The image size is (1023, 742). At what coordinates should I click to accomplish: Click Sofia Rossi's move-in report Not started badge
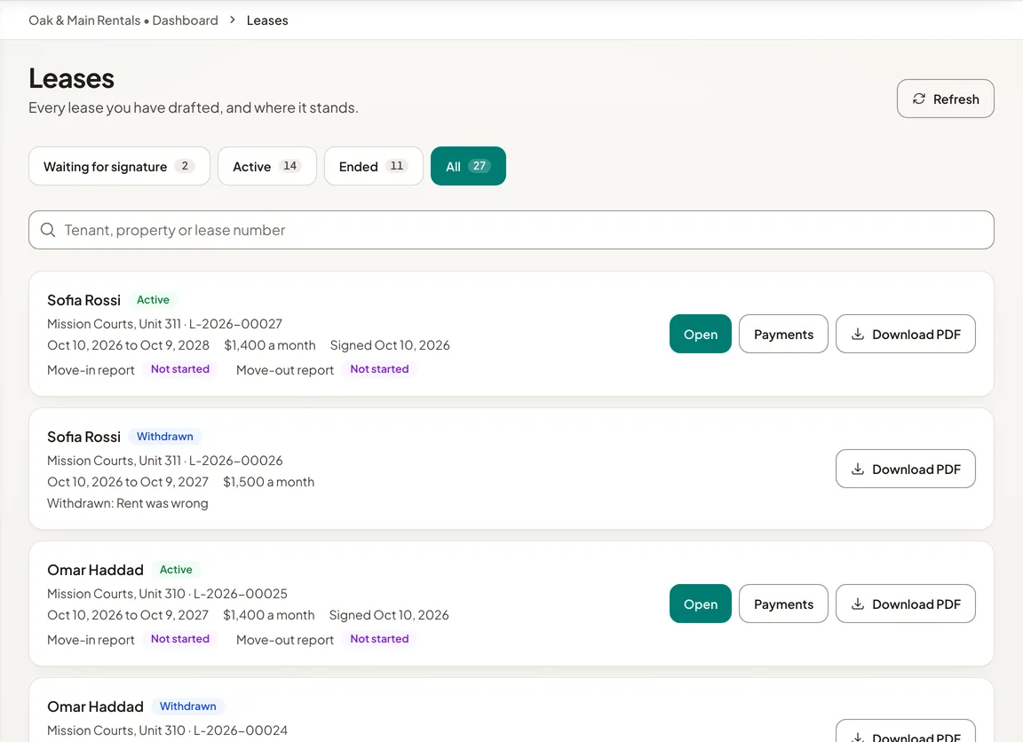[180, 369]
